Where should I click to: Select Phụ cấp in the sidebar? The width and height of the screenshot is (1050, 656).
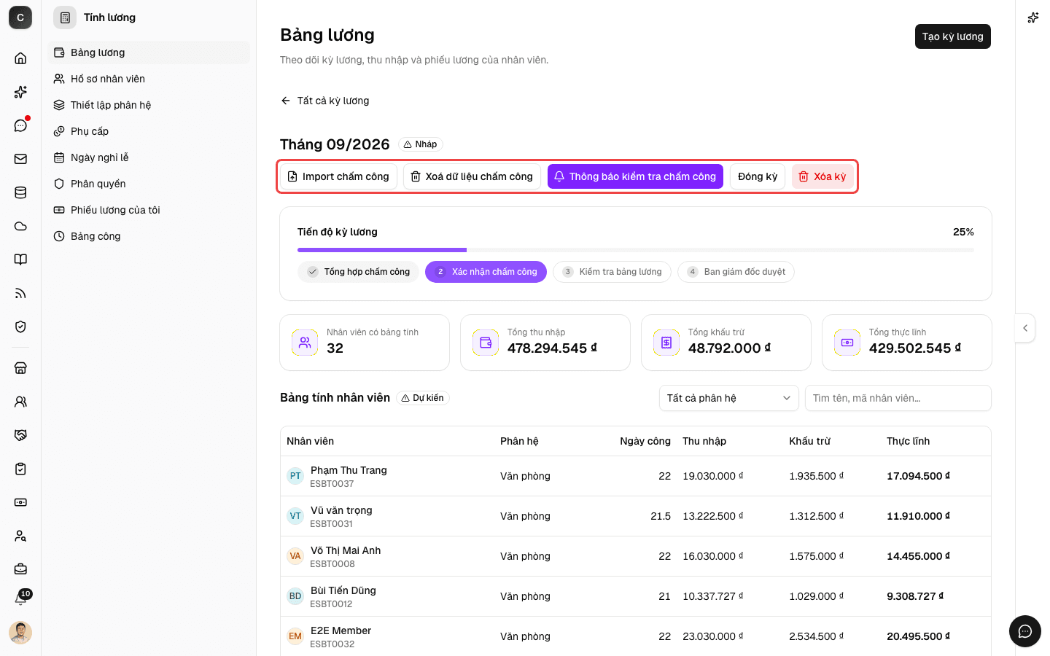click(x=149, y=131)
